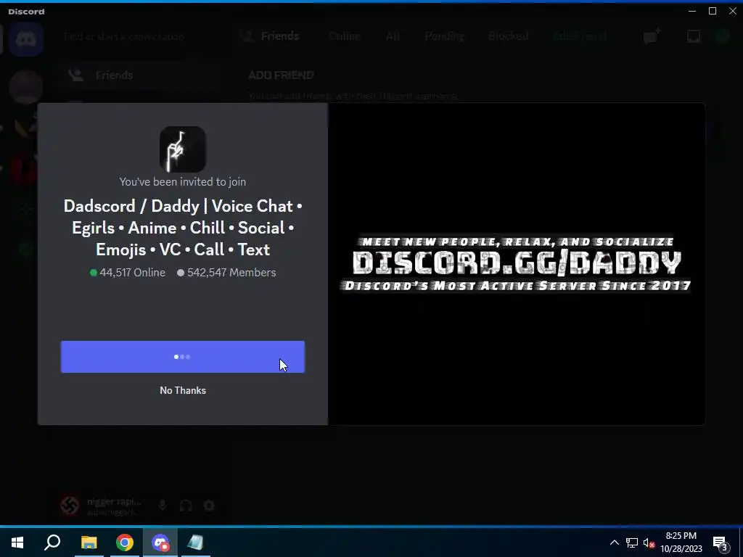Image resolution: width=743 pixels, height=557 pixels.
Task: Click the discord.gg/daddy banner image
Action: 515,264
